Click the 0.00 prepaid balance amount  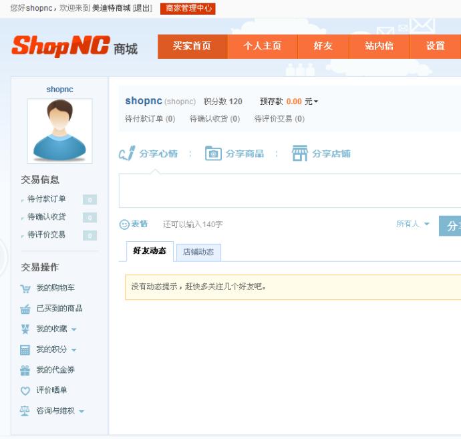294,102
